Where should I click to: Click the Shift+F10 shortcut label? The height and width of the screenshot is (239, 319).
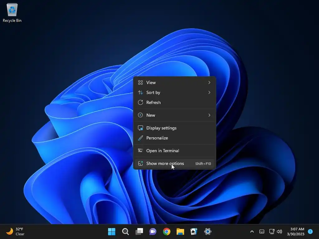(x=203, y=164)
